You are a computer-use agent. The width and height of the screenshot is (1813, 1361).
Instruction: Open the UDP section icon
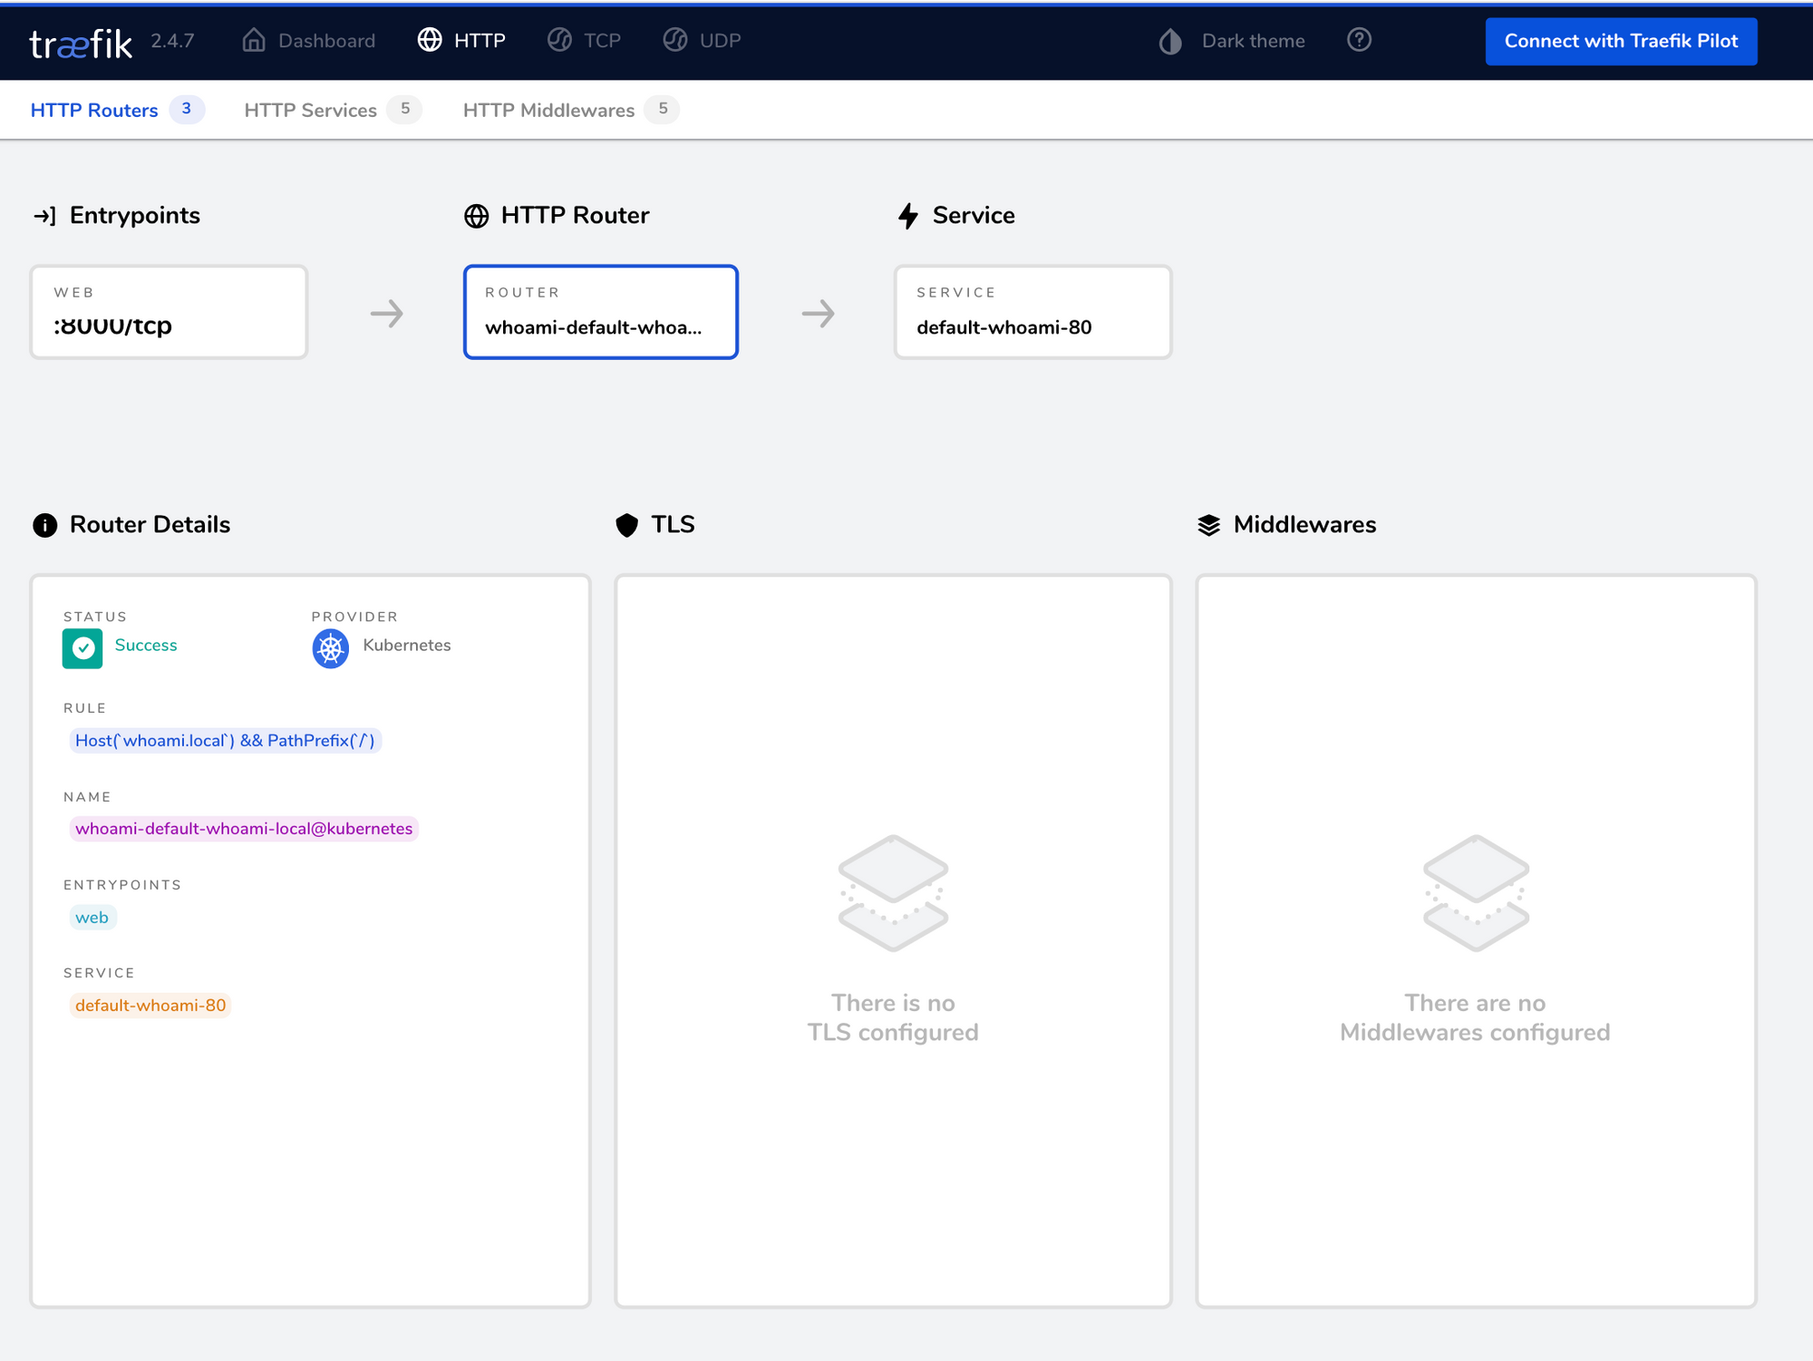[x=674, y=40]
